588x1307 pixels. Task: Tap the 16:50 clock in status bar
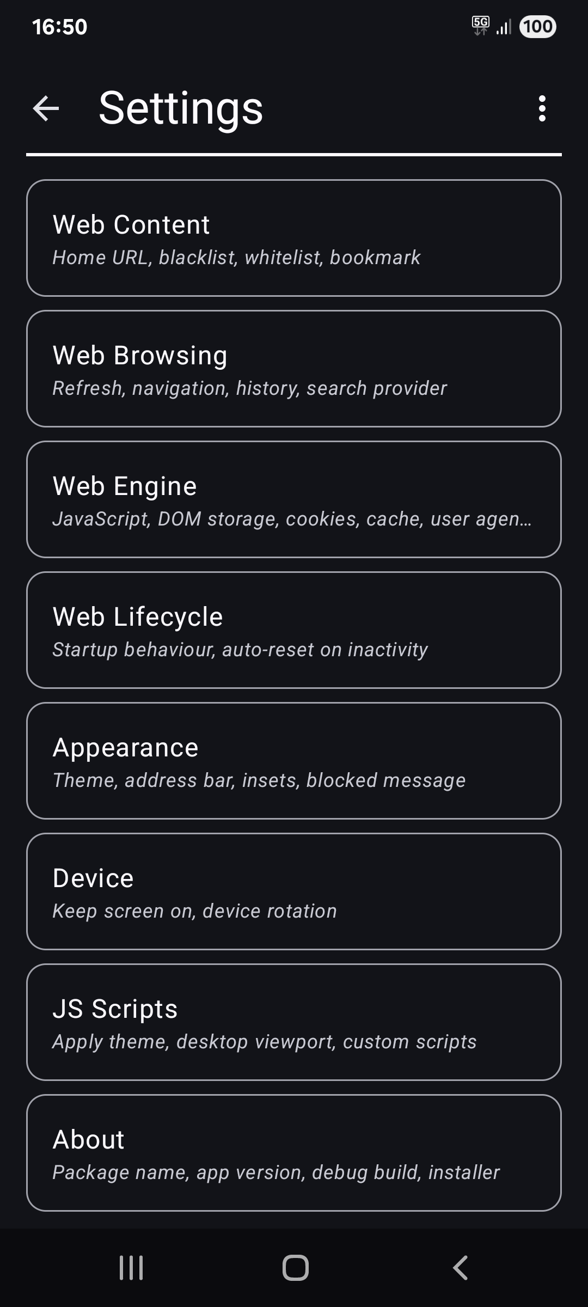[60, 27]
